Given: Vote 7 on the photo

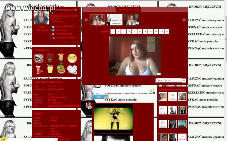Looking at the screenshot, I should coord(145,31).
